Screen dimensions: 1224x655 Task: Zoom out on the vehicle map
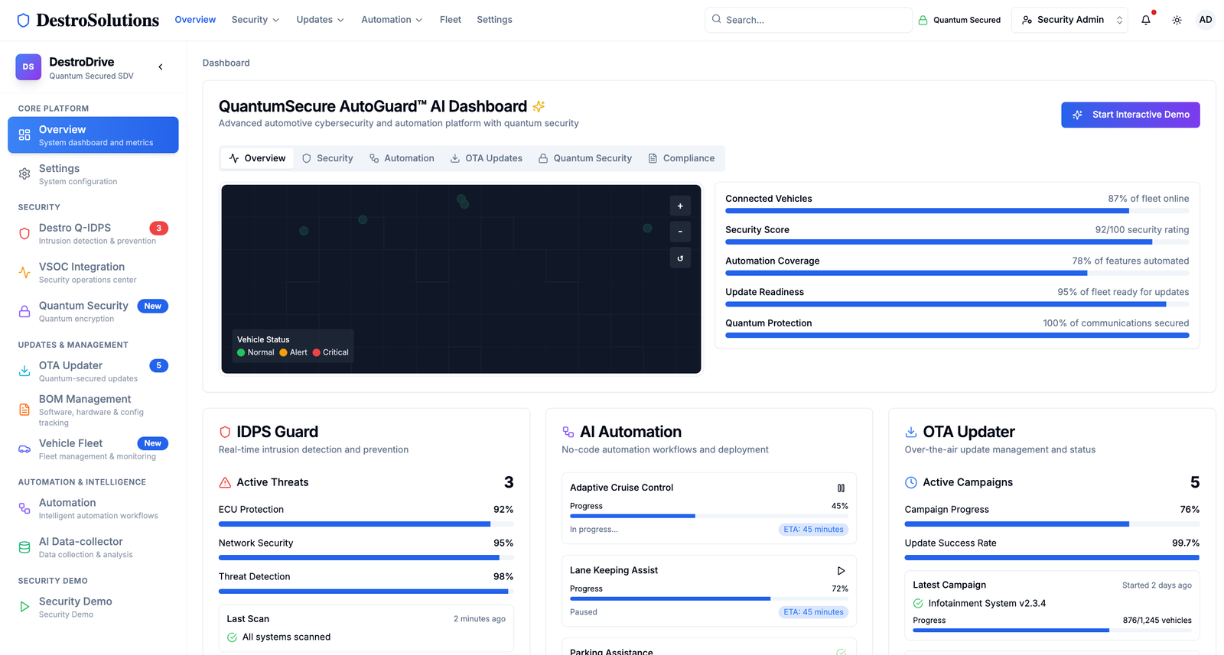point(680,232)
